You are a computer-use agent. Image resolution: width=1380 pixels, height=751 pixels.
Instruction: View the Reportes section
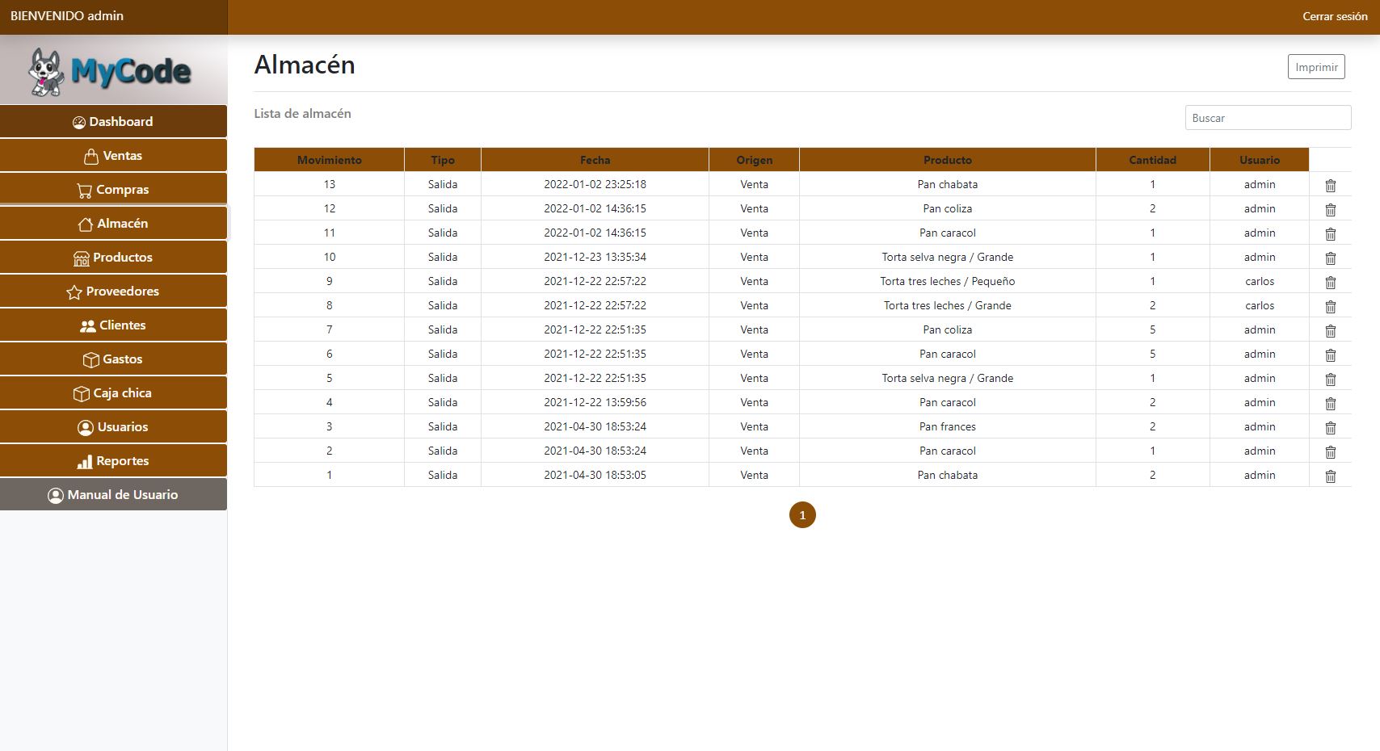pyautogui.click(x=113, y=461)
